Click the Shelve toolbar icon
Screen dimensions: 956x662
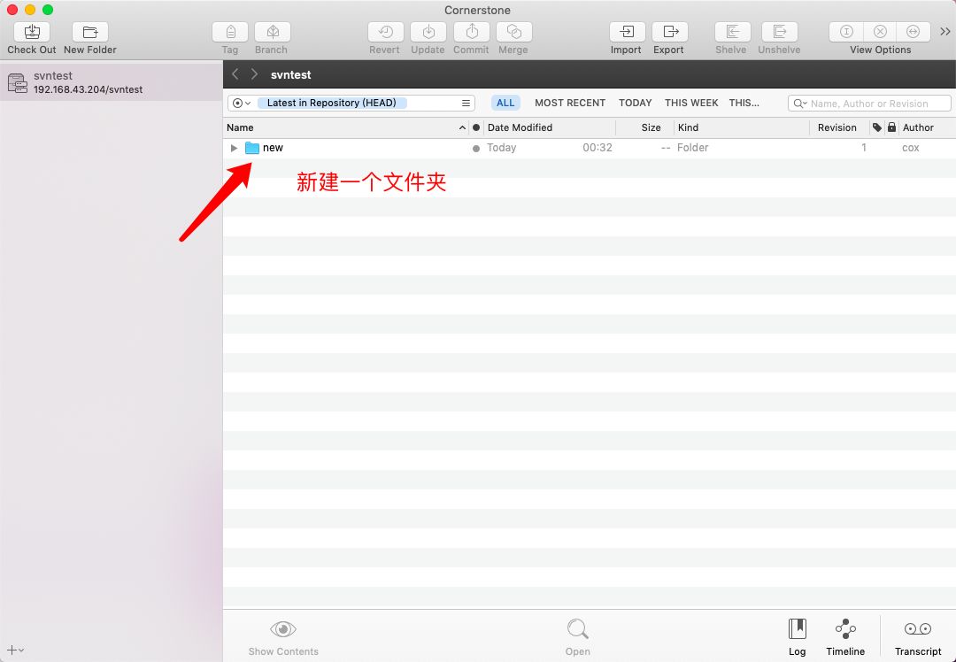pos(733,32)
